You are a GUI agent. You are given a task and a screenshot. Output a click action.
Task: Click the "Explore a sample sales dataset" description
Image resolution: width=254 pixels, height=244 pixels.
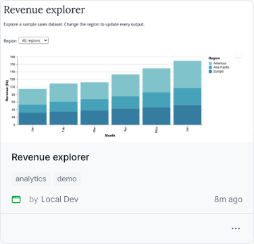(74, 24)
